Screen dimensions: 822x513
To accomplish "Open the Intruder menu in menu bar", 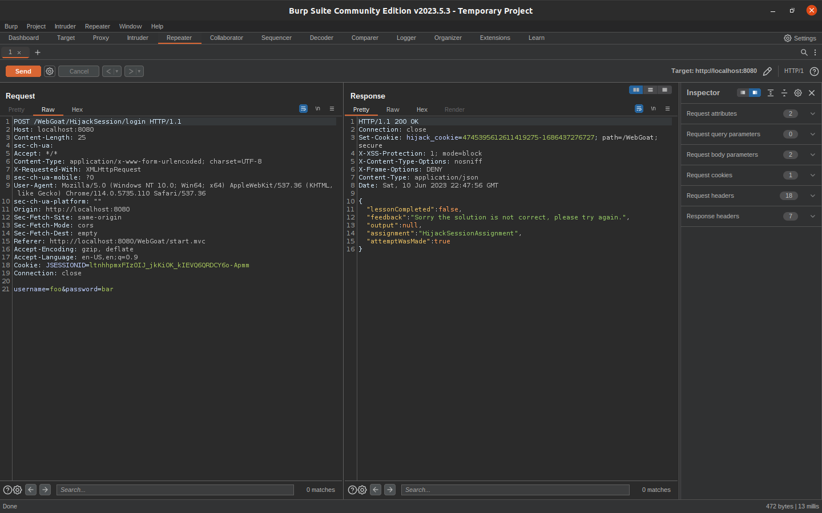I will [x=65, y=26].
